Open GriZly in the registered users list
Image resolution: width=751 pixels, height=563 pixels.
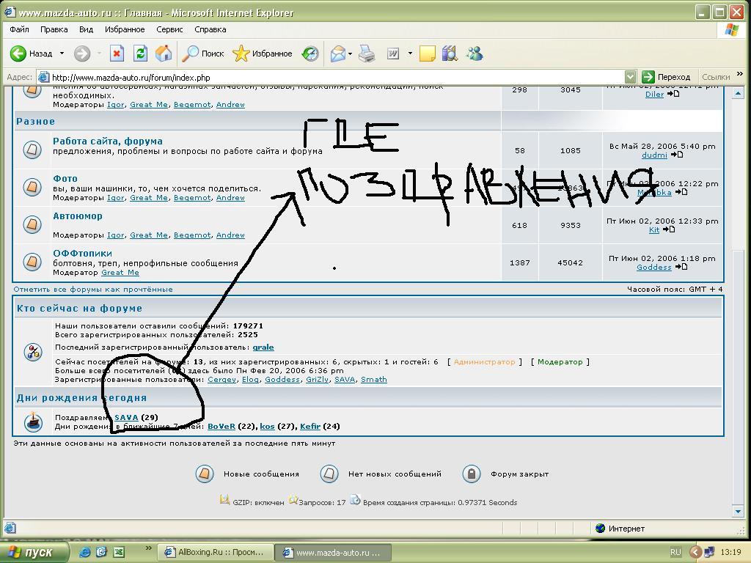click(x=318, y=379)
